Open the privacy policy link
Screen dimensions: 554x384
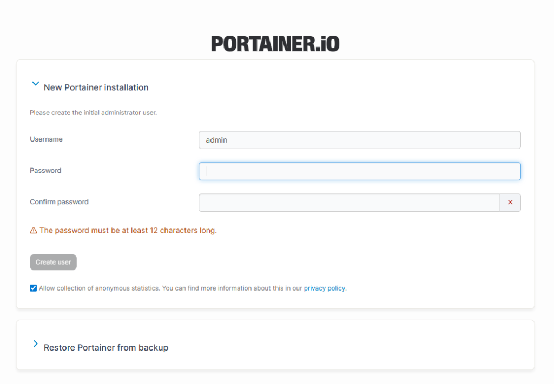(x=324, y=288)
